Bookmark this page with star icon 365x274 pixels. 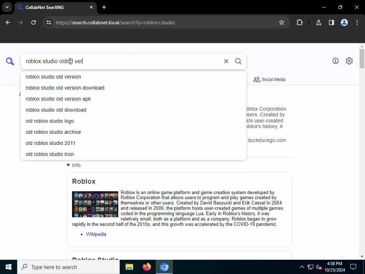pyautogui.click(x=282, y=22)
